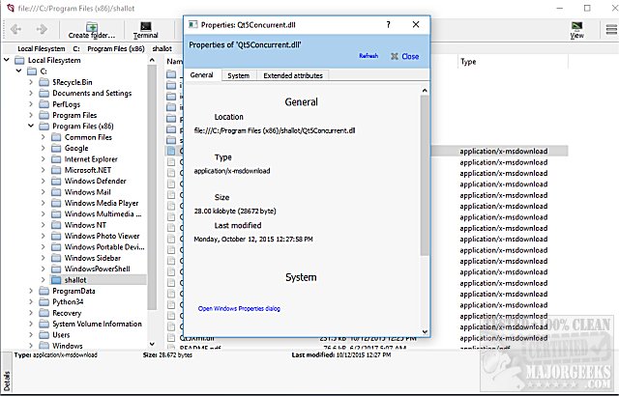Select the Users folder

61,334
